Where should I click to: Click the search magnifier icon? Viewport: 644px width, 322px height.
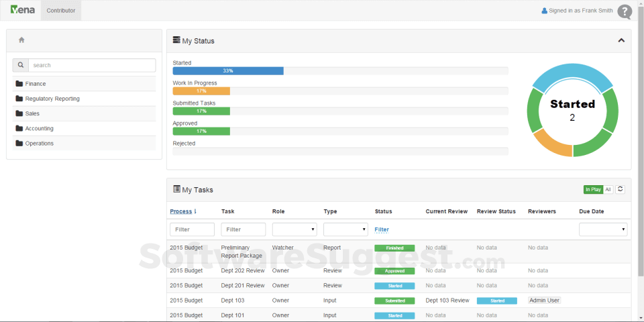click(21, 65)
